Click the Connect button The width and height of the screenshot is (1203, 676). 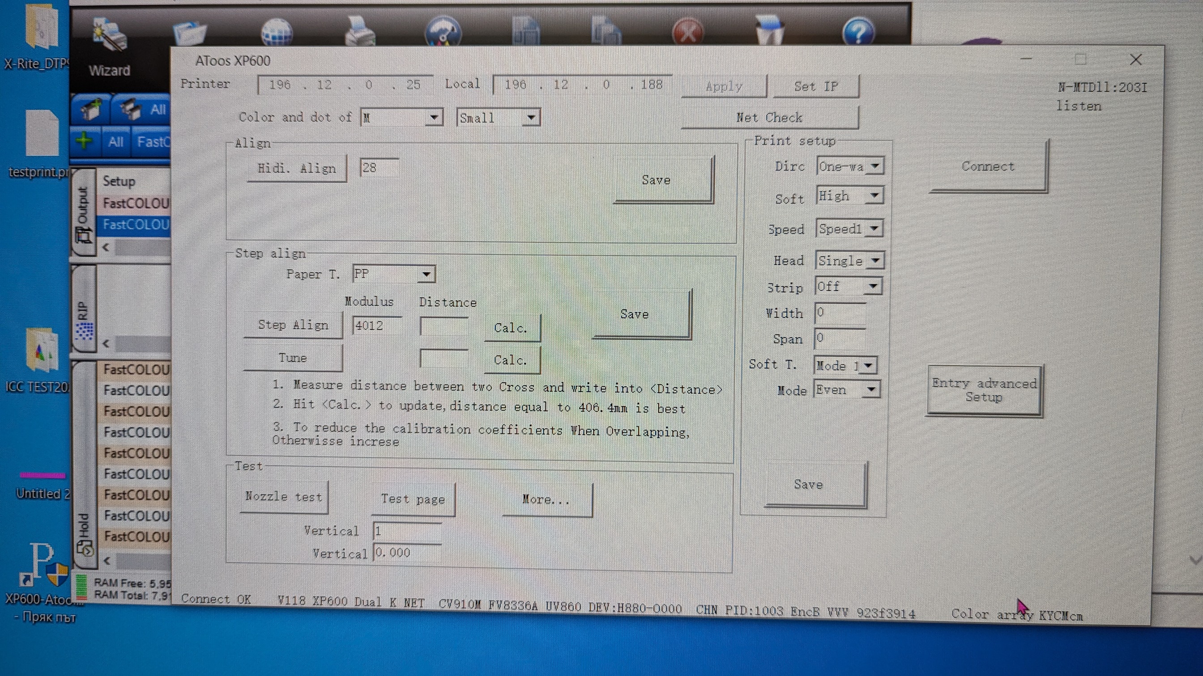coord(988,167)
